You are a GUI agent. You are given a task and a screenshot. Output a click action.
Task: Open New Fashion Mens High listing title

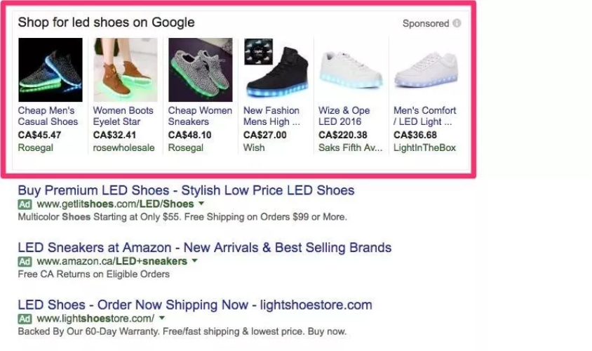coord(271,116)
